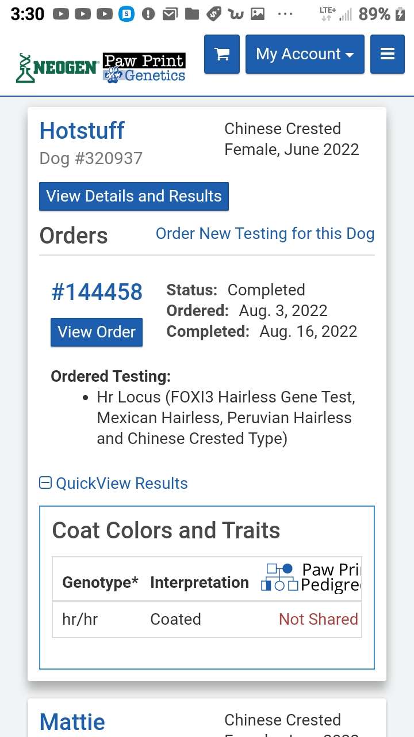Viewport: 414px width, 737px height.
Task: Open the Hotstuff dog profile link
Action: 82,131
